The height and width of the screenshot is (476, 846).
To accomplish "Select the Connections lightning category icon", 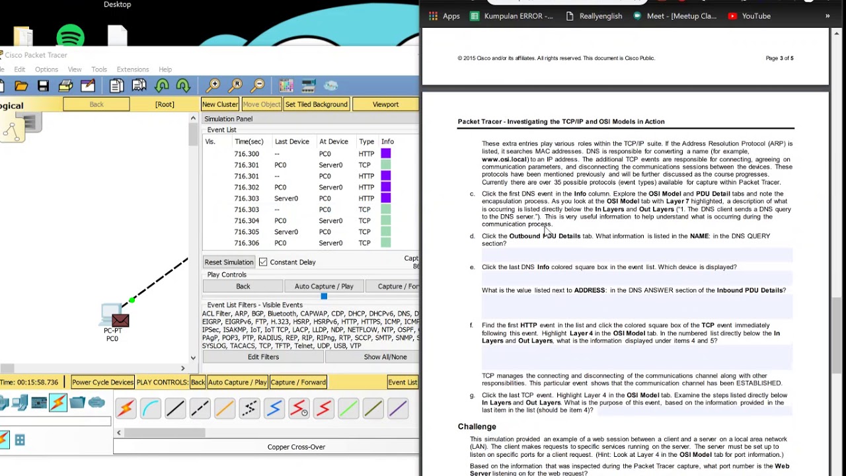I will coord(58,403).
